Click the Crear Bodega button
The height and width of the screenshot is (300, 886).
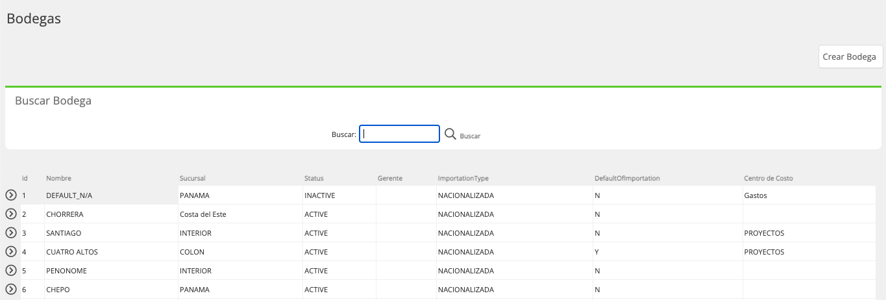(850, 56)
